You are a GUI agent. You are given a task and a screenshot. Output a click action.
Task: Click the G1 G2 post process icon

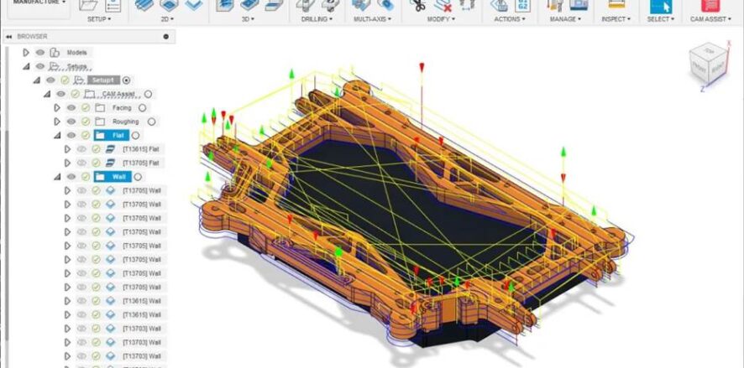[522, 5]
